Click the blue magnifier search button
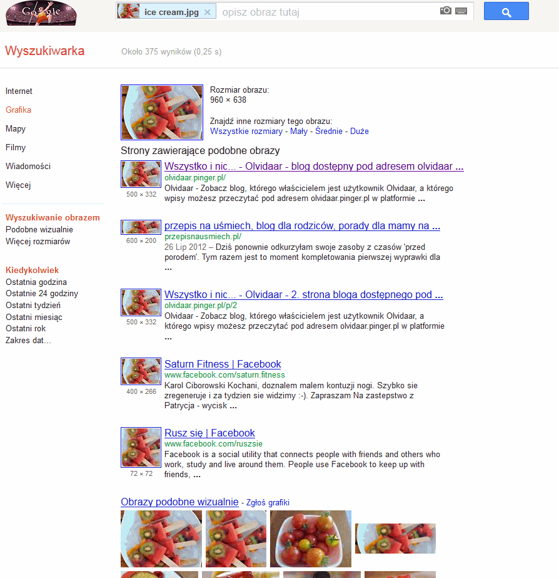Screen dimensions: 559x578 pyautogui.click(x=506, y=11)
